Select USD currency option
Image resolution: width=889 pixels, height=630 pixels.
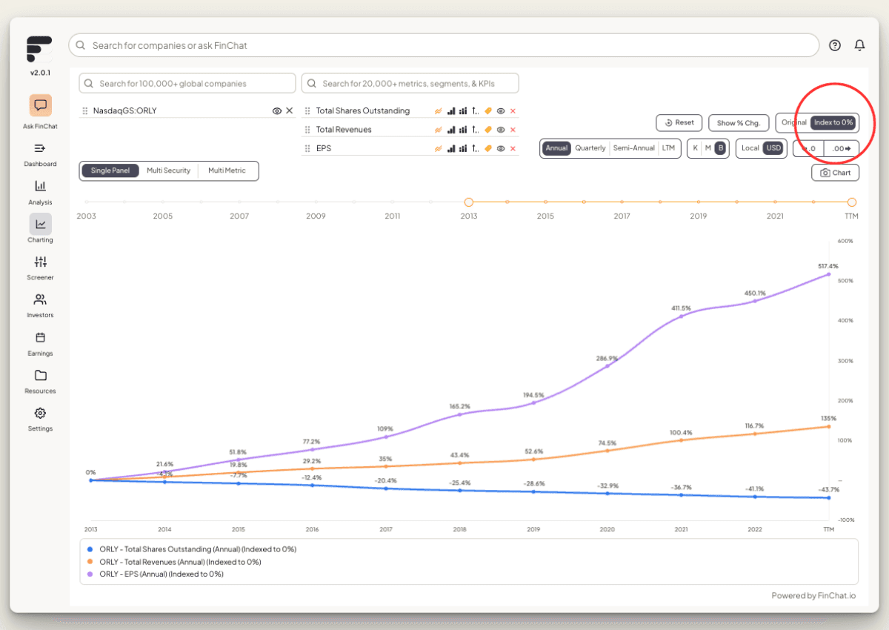click(x=773, y=148)
